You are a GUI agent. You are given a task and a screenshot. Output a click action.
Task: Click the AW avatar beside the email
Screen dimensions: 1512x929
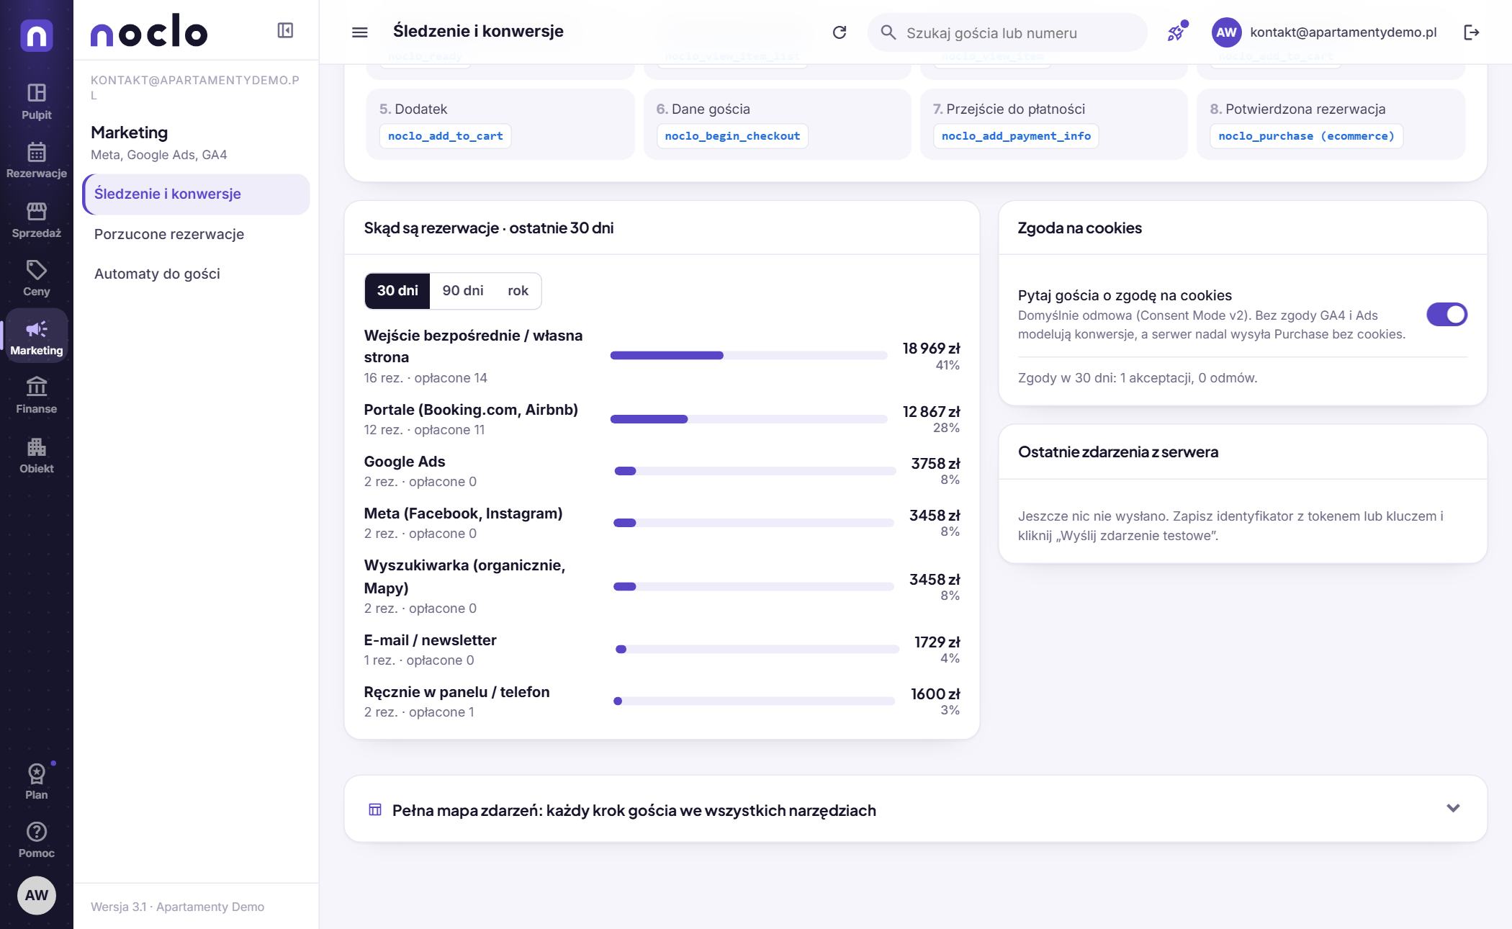1226,32
